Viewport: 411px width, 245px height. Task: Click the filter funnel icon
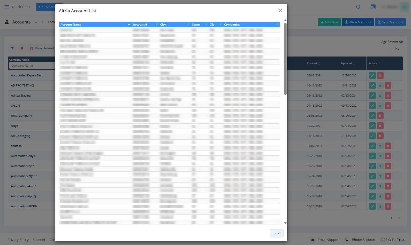12,48
